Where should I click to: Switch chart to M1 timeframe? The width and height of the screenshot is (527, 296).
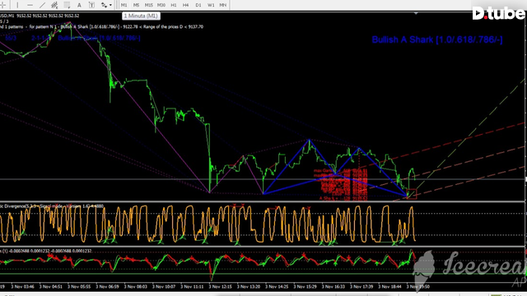124,5
